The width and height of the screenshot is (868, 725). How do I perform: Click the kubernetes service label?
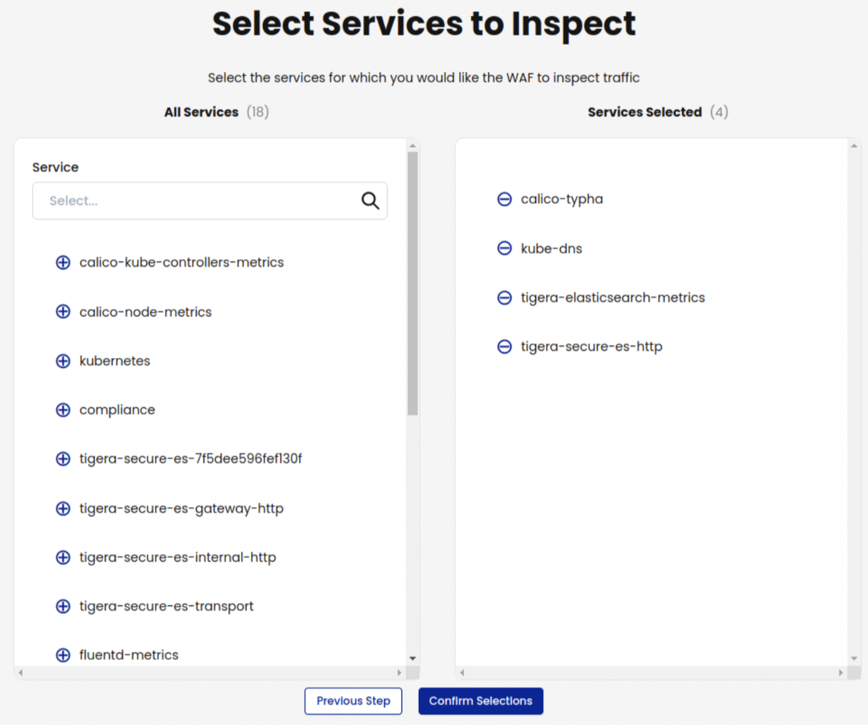[115, 361]
